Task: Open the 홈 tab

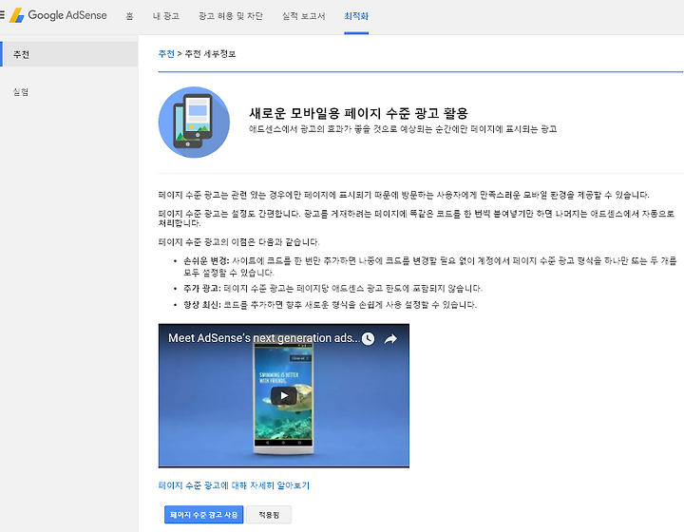Action: tap(129, 16)
